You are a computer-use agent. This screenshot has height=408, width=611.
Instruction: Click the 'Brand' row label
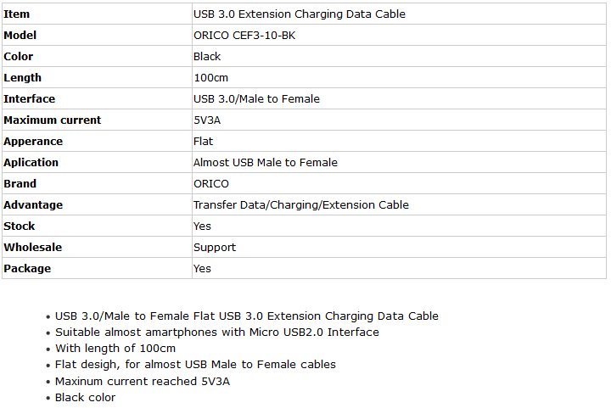[20, 184]
